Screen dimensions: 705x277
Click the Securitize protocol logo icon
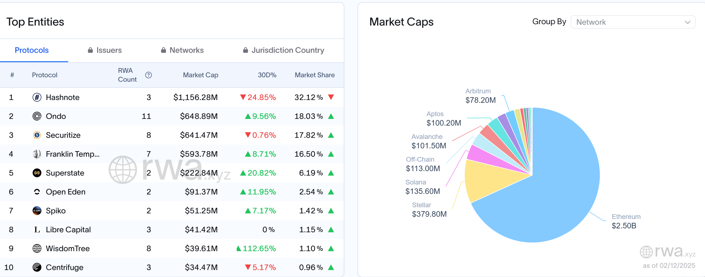coord(37,135)
